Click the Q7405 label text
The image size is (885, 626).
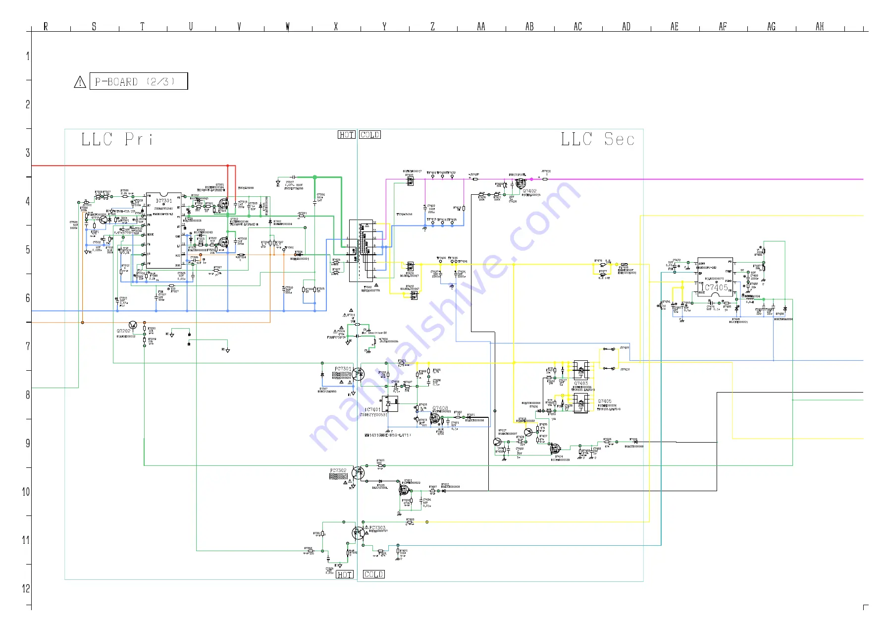[605, 401]
